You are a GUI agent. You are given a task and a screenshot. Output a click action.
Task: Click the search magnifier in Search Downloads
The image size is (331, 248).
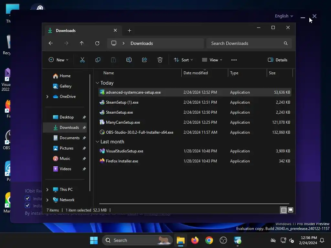coord(286,43)
